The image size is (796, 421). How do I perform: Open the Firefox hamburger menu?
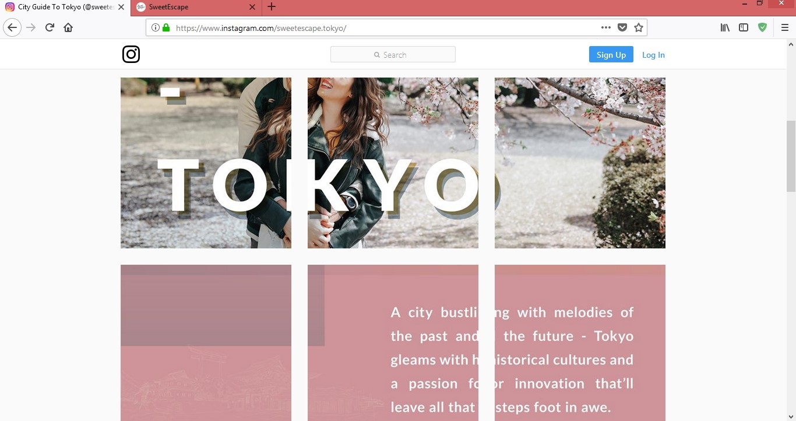(x=785, y=27)
